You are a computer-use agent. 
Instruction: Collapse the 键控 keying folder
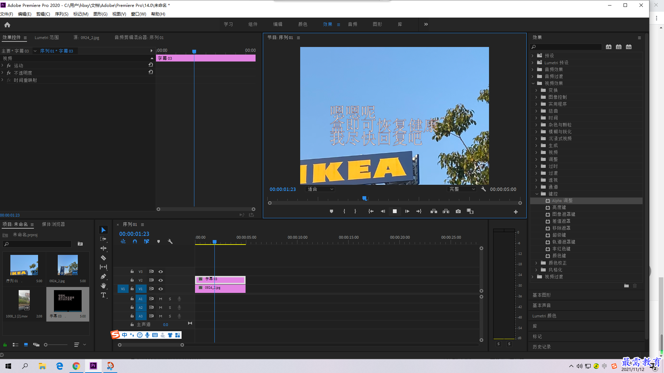click(537, 194)
